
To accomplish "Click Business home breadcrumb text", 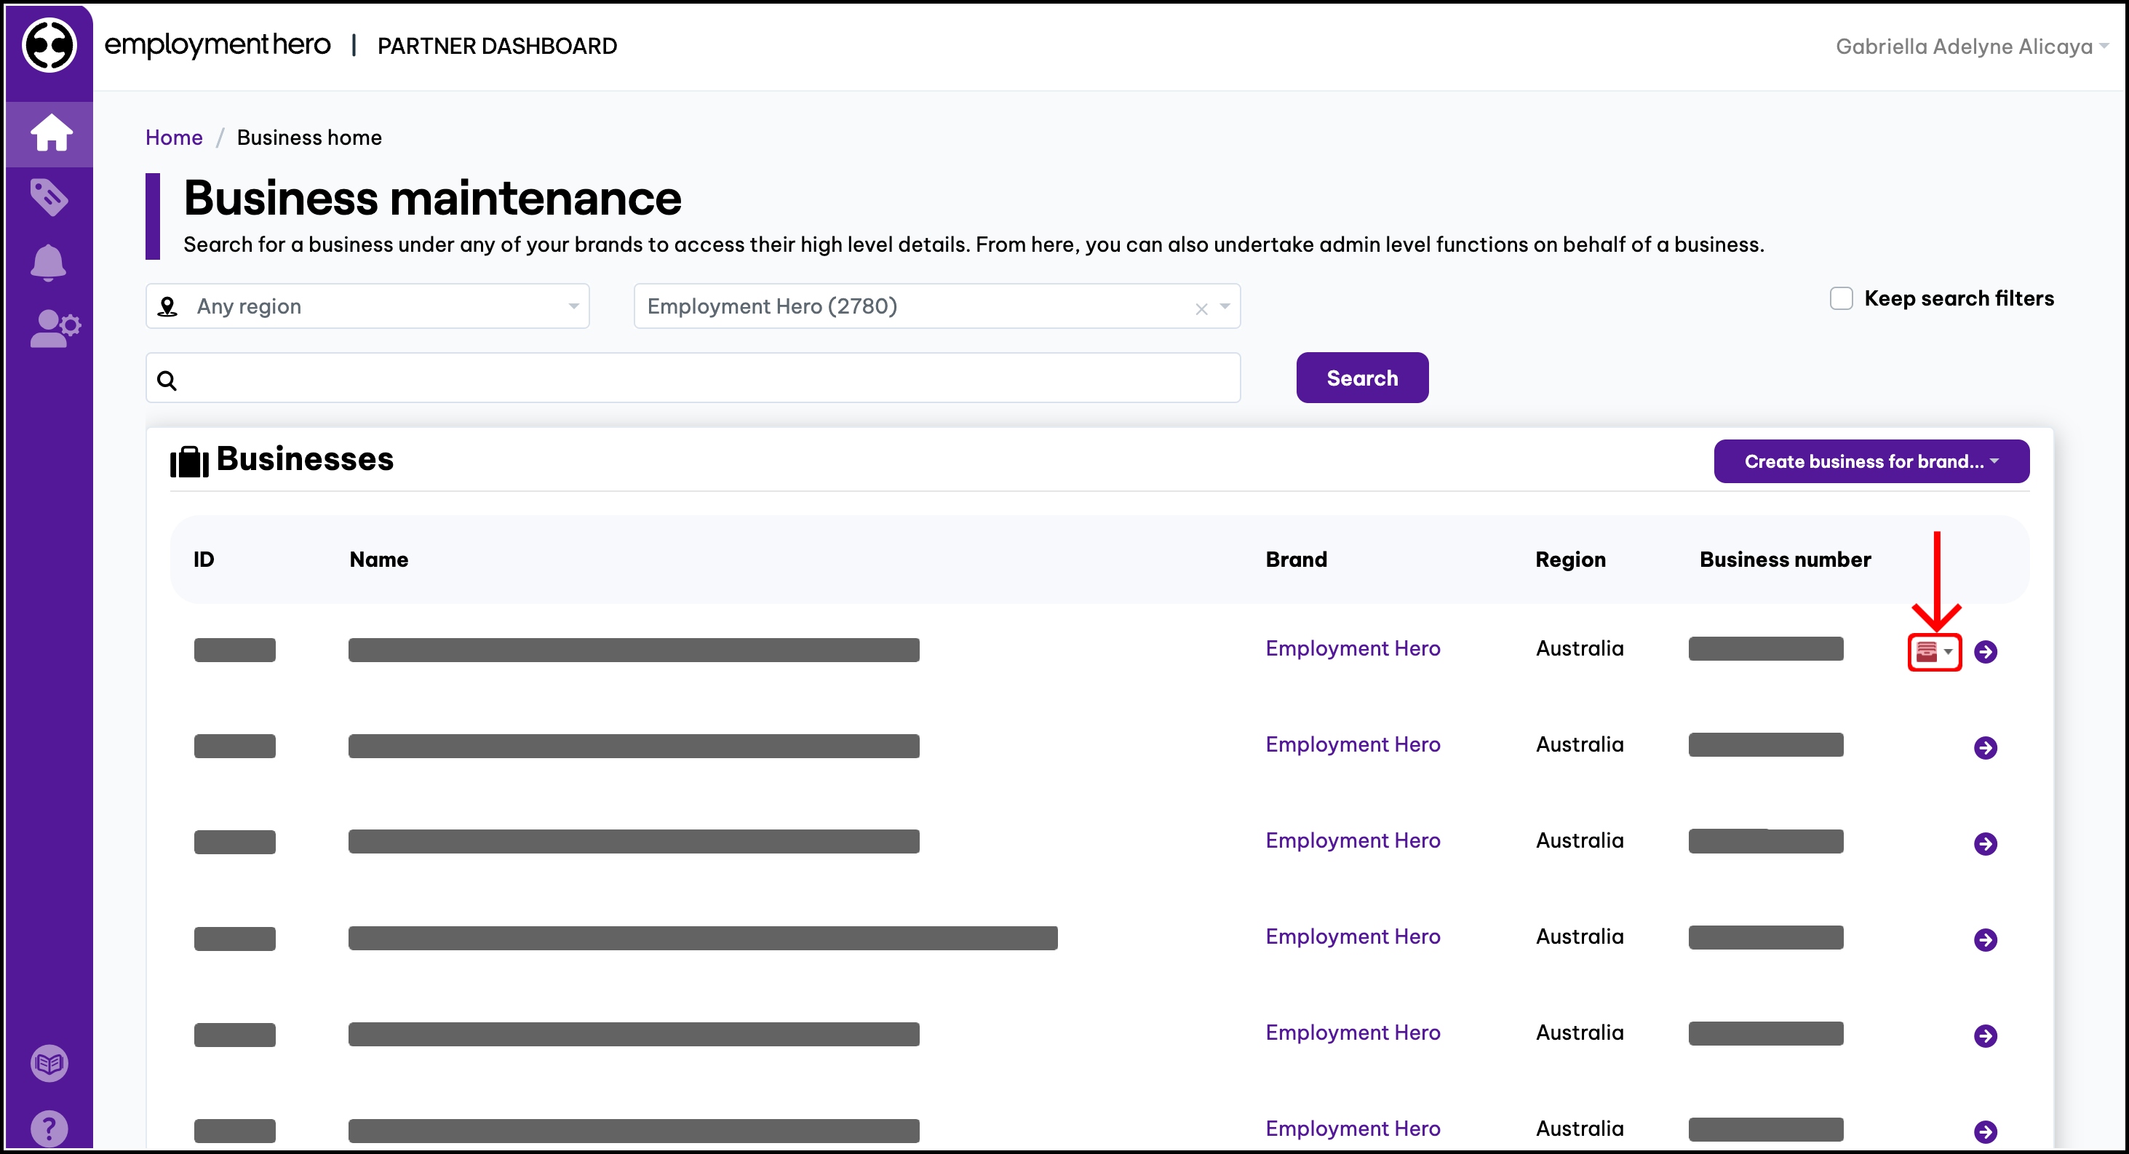I will point(309,138).
